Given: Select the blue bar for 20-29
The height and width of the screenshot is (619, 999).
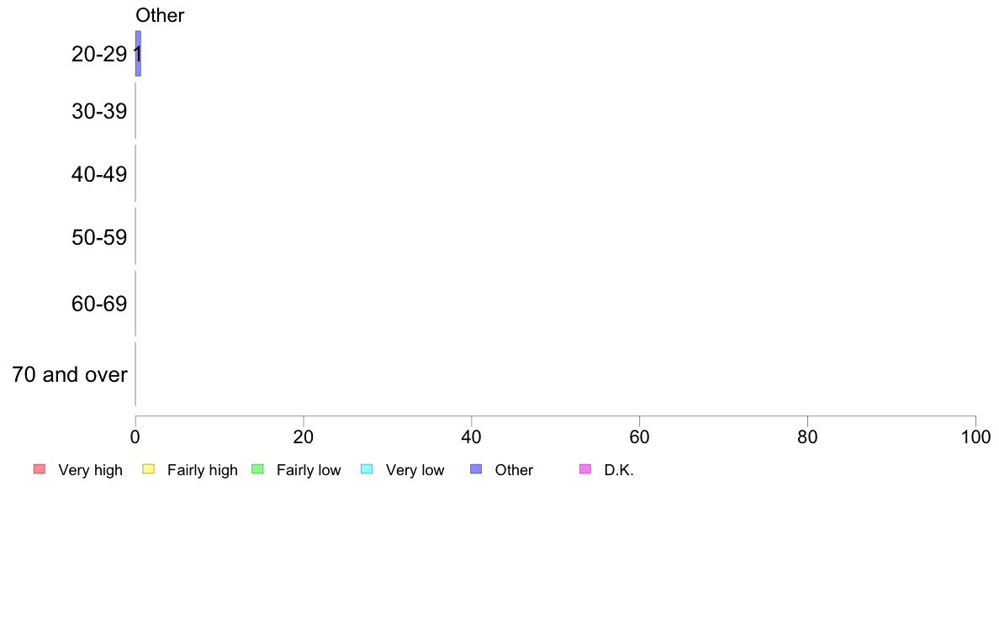Looking at the screenshot, I should coord(138,54).
